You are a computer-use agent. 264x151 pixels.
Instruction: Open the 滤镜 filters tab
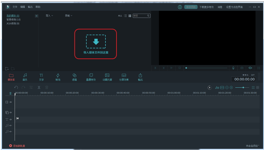point(74,77)
